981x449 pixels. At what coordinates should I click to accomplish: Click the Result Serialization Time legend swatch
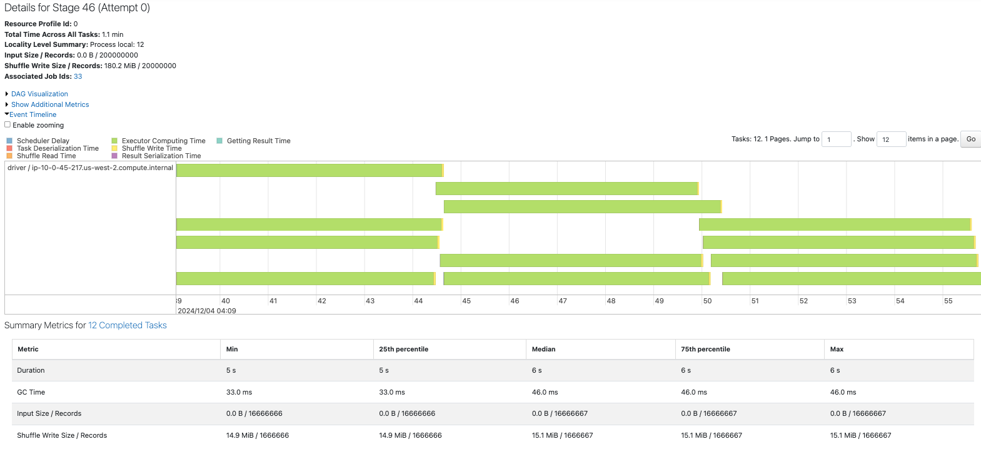(114, 156)
